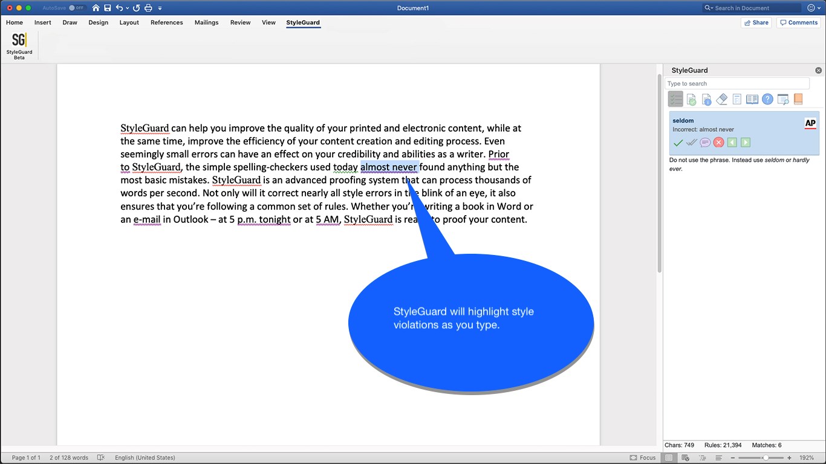
Task: Click the 'Rules: 21,394' status text
Action: [723, 445]
